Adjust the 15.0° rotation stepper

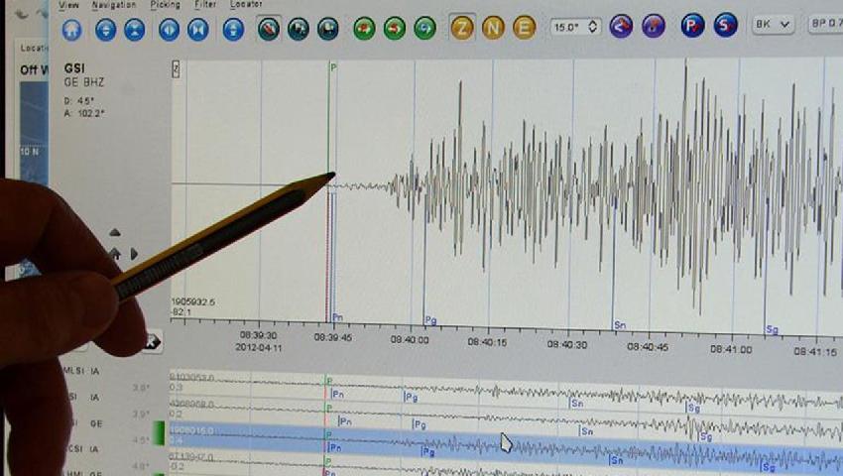(576, 27)
